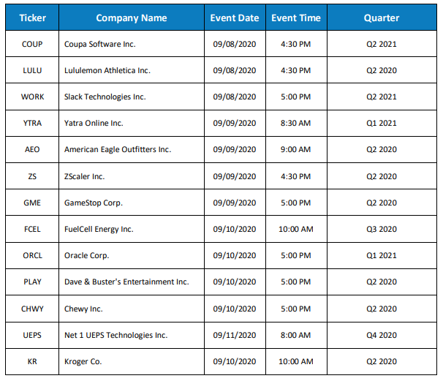Click Net 1 UEPS Technologies Inc. cell
Viewport: 443px width, 381px height.
[132, 335]
